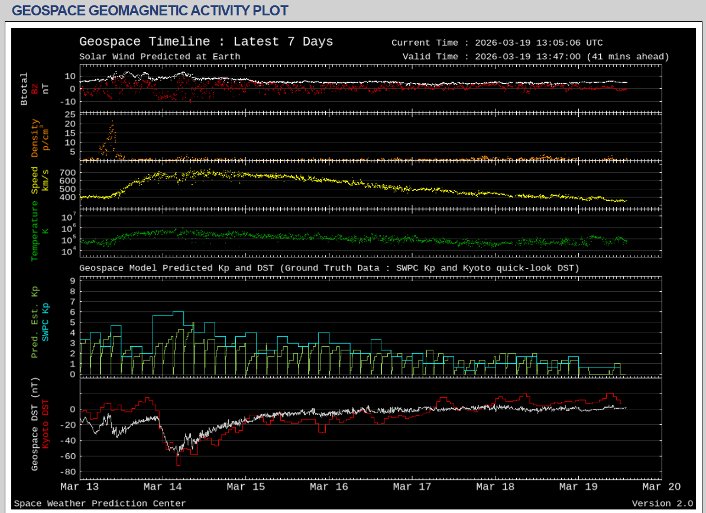Click the Version 2.0 footer label
The image size is (706, 513).
662,504
